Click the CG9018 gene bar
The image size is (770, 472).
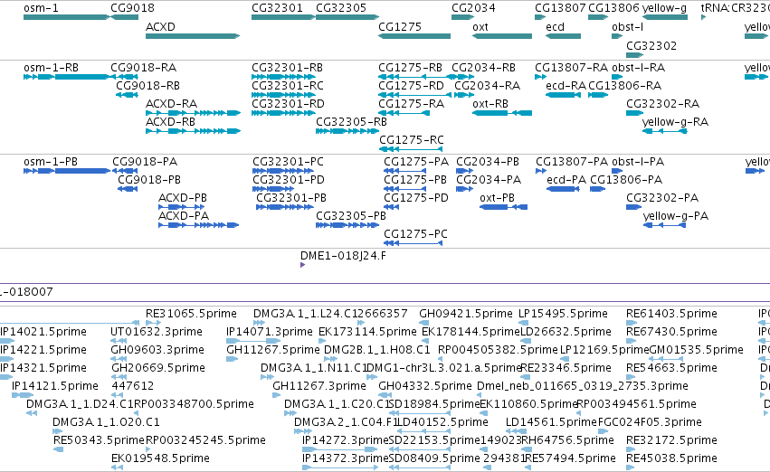125,17
